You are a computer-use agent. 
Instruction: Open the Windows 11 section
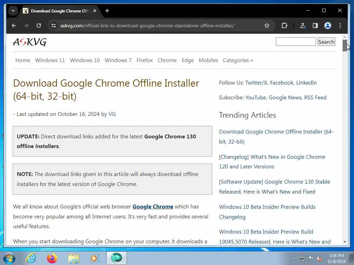(50, 60)
